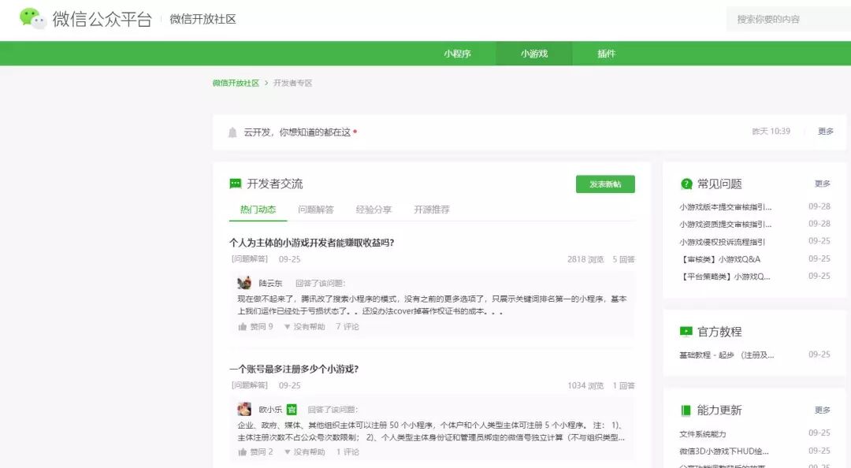The width and height of the screenshot is (851, 468).
Task: Open 欧小乐's user profile name
Action: pos(270,410)
